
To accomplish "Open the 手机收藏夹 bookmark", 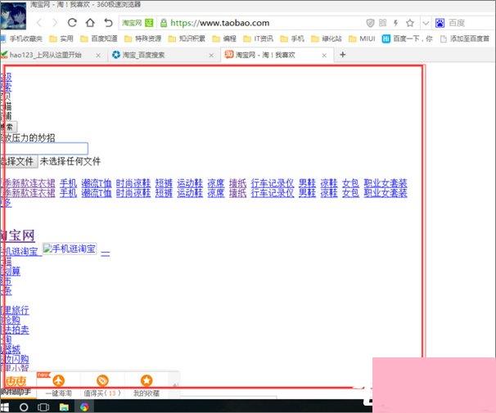I will (22, 38).
